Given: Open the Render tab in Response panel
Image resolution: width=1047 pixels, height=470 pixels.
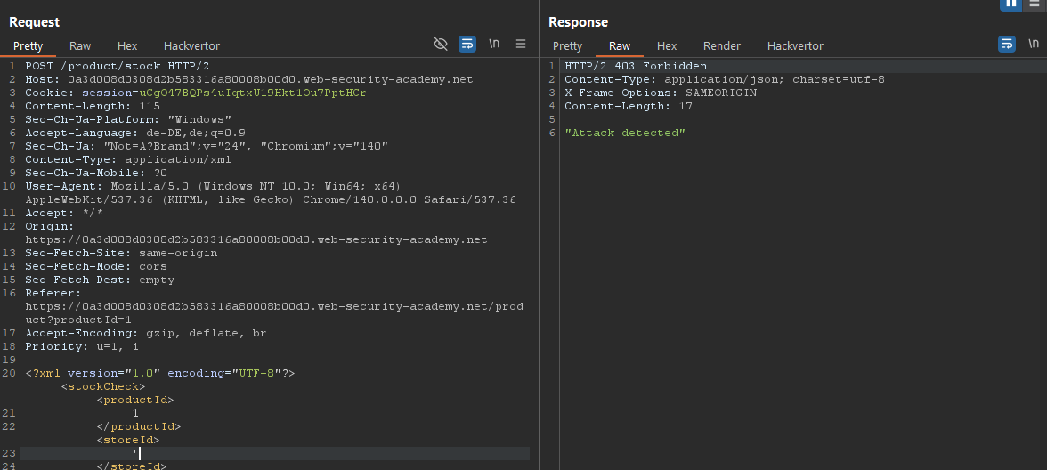Looking at the screenshot, I should pyautogui.click(x=721, y=45).
